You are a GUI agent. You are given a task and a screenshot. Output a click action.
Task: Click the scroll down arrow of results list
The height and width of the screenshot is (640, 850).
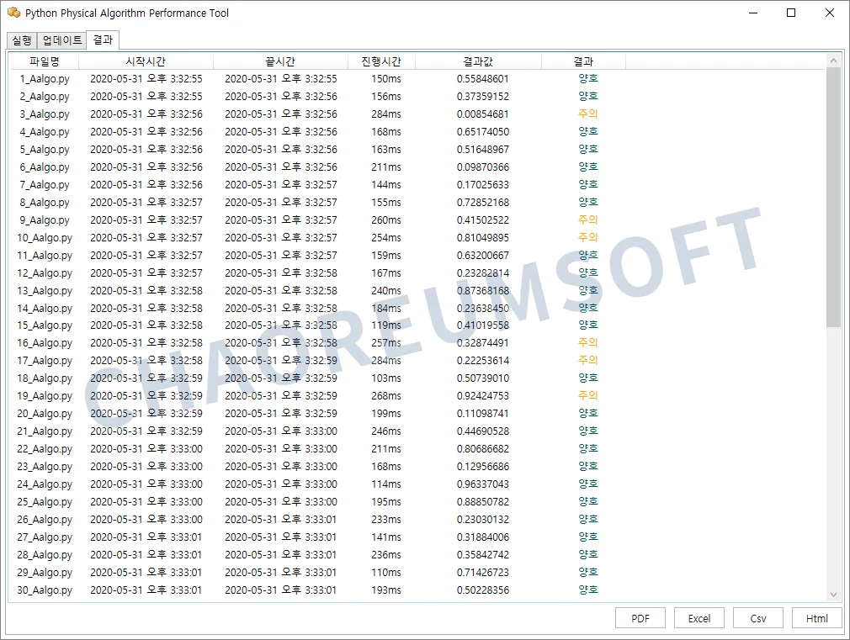833,595
